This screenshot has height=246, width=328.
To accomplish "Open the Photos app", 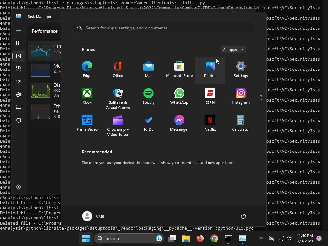I will [x=210, y=70].
